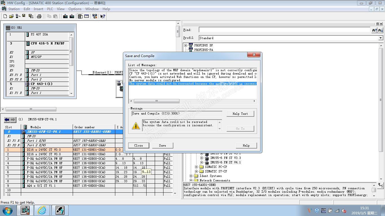Image resolution: width=385 pixels, height=216 pixels.
Task: Click the context Help pointer icon
Action: click(103, 16)
